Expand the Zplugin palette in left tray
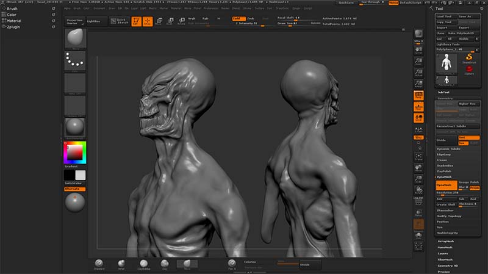488x274 pixels. click(x=13, y=27)
